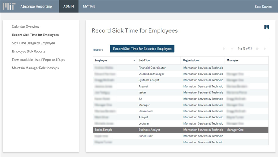
Task: Switch to the ADMIN tab
Action: (69, 7)
